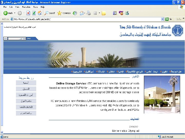Open History with the green clock icon
Image resolution: width=185 pixels, height=139 pixels.
click(75, 13)
